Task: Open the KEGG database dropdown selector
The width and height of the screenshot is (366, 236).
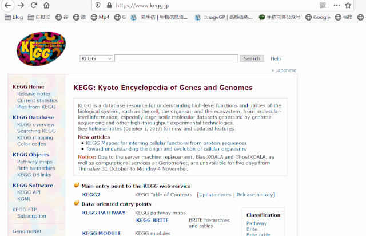Action: click(x=96, y=58)
